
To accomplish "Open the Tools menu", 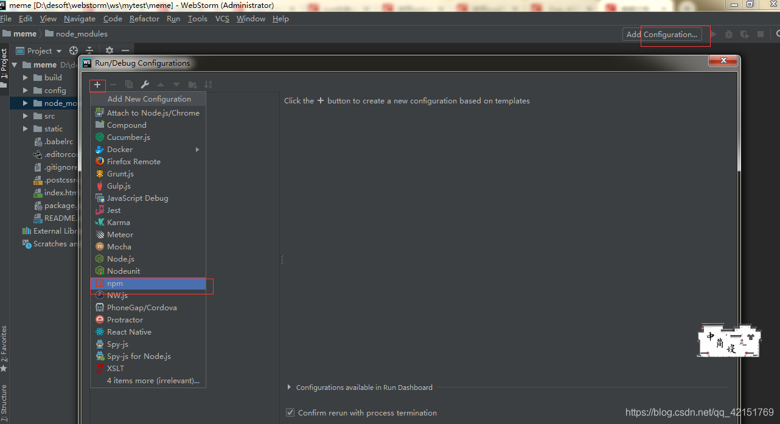I will coord(197,19).
